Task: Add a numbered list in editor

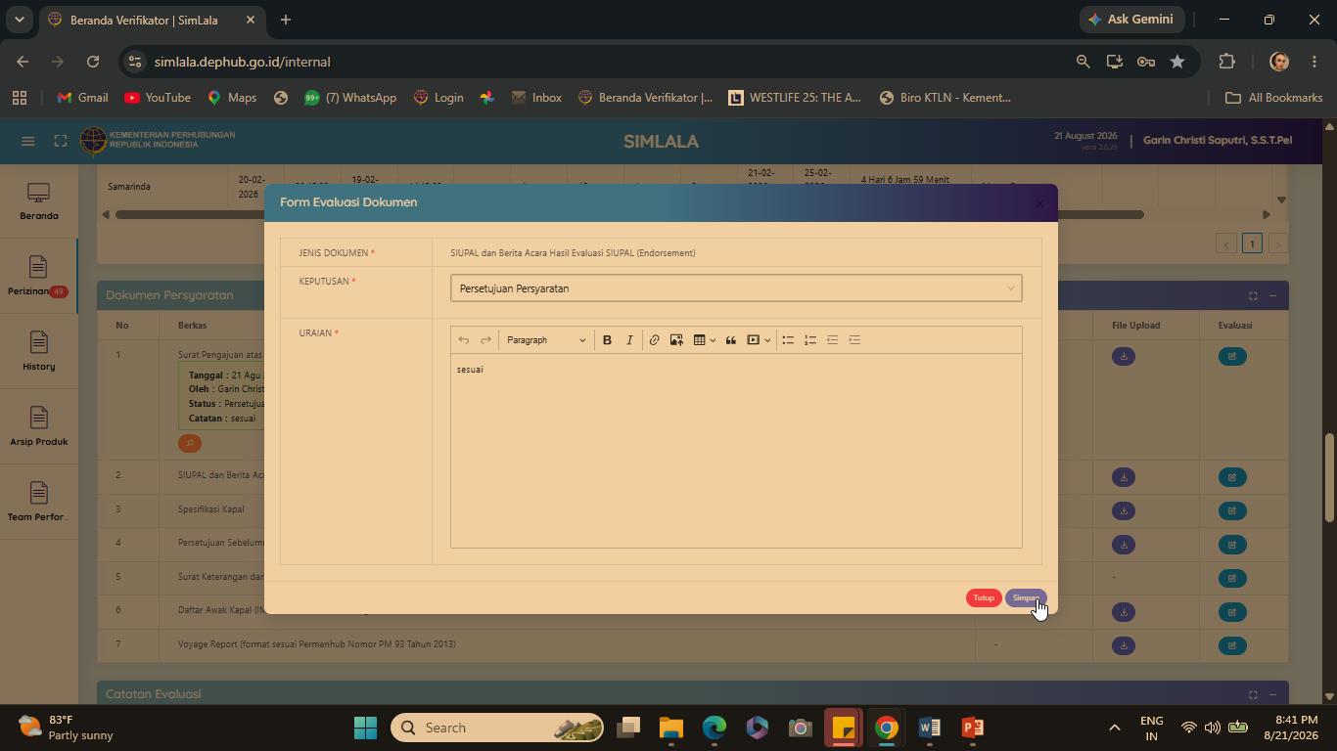Action: tap(810, 340)
